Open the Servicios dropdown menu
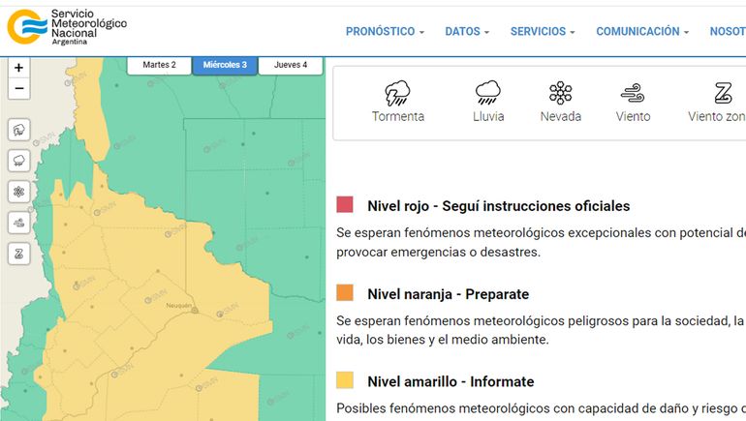The width and height of the screenshot is (746, 421). [x=543, y=31]
